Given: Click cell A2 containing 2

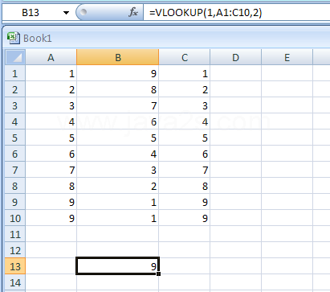Looking at the screenshot, I should coord(51,89).
